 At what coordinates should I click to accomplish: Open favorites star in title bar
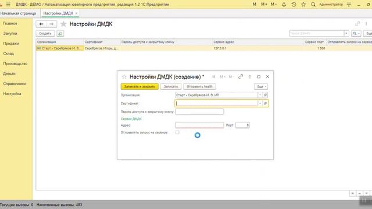tap(303, 4)
